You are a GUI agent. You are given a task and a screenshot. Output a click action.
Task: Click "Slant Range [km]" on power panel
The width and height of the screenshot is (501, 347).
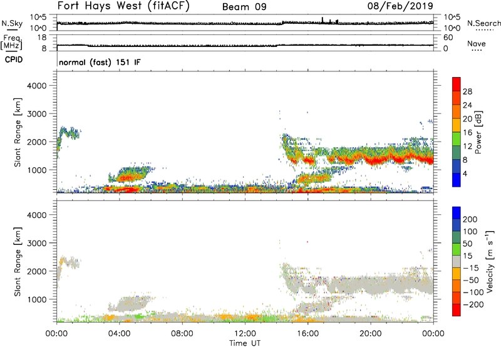coord(18,132)
